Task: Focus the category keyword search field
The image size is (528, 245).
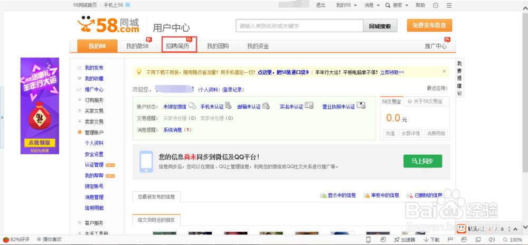Action: [299, 26]
